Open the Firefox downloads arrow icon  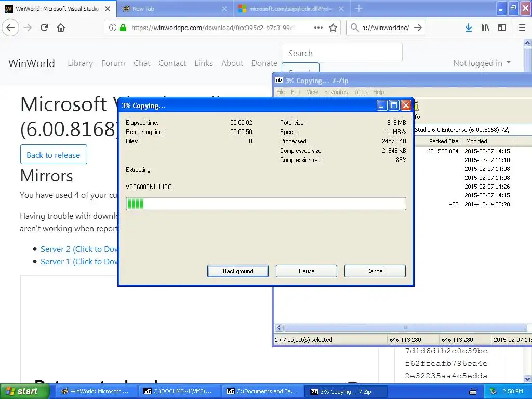(468, 28)
